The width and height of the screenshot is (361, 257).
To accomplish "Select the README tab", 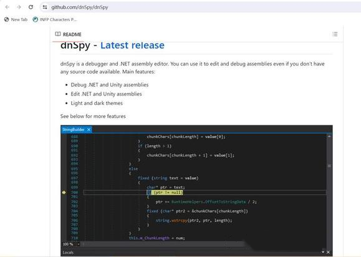I will point(68,34).
